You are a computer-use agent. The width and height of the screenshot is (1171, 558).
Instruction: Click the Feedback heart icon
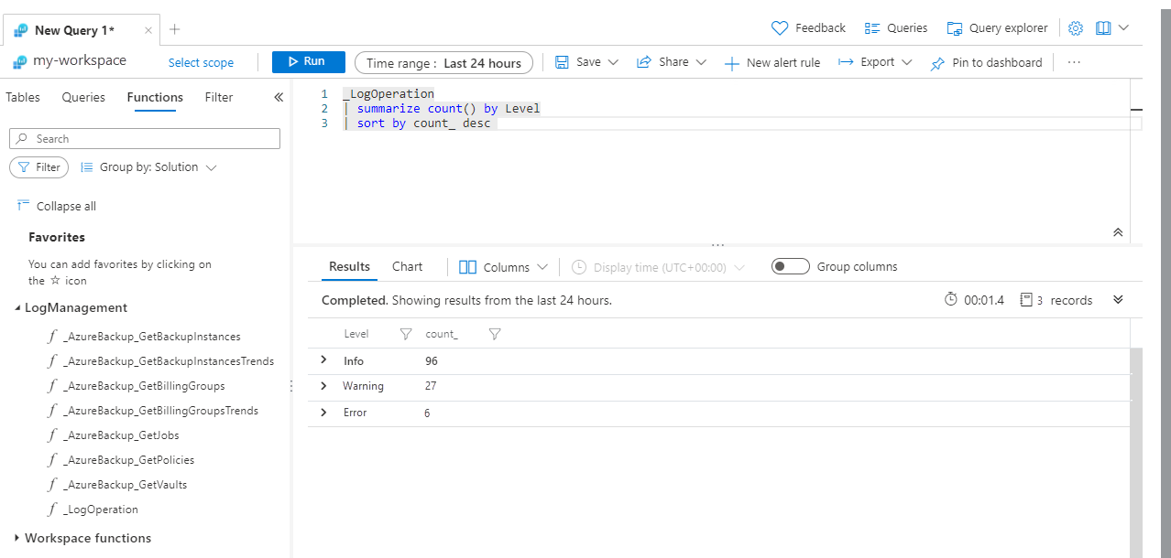click(x=780, y=28)
